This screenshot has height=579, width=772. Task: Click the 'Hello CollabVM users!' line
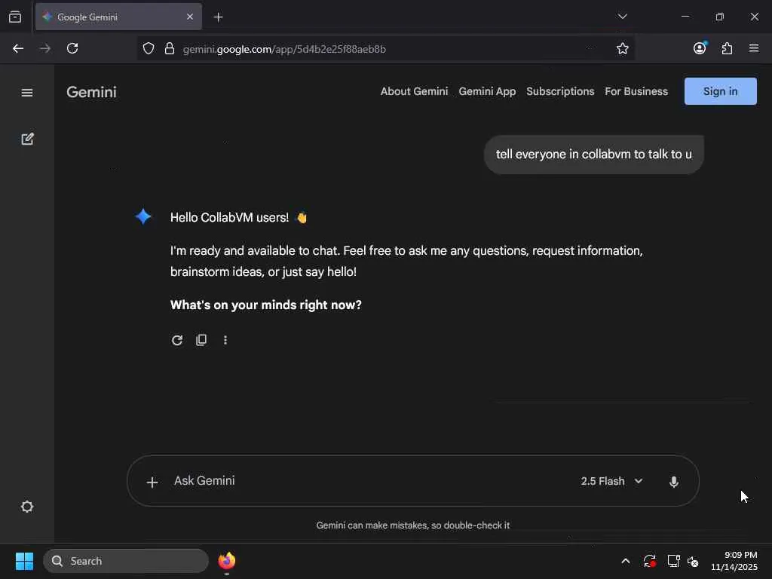coord(239,218)
